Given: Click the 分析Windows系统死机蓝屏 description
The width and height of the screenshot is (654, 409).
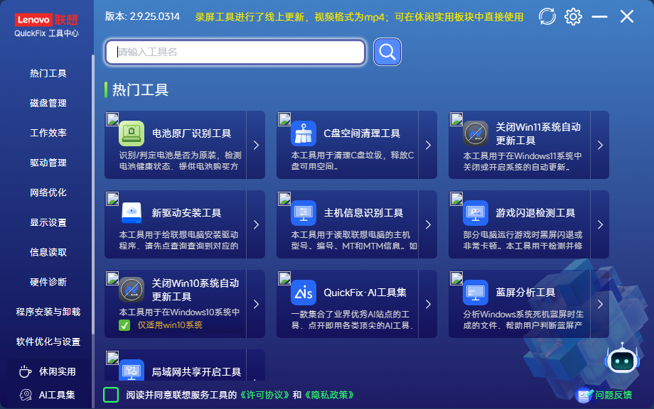Looking at the screenshot, I should (523, 320).
